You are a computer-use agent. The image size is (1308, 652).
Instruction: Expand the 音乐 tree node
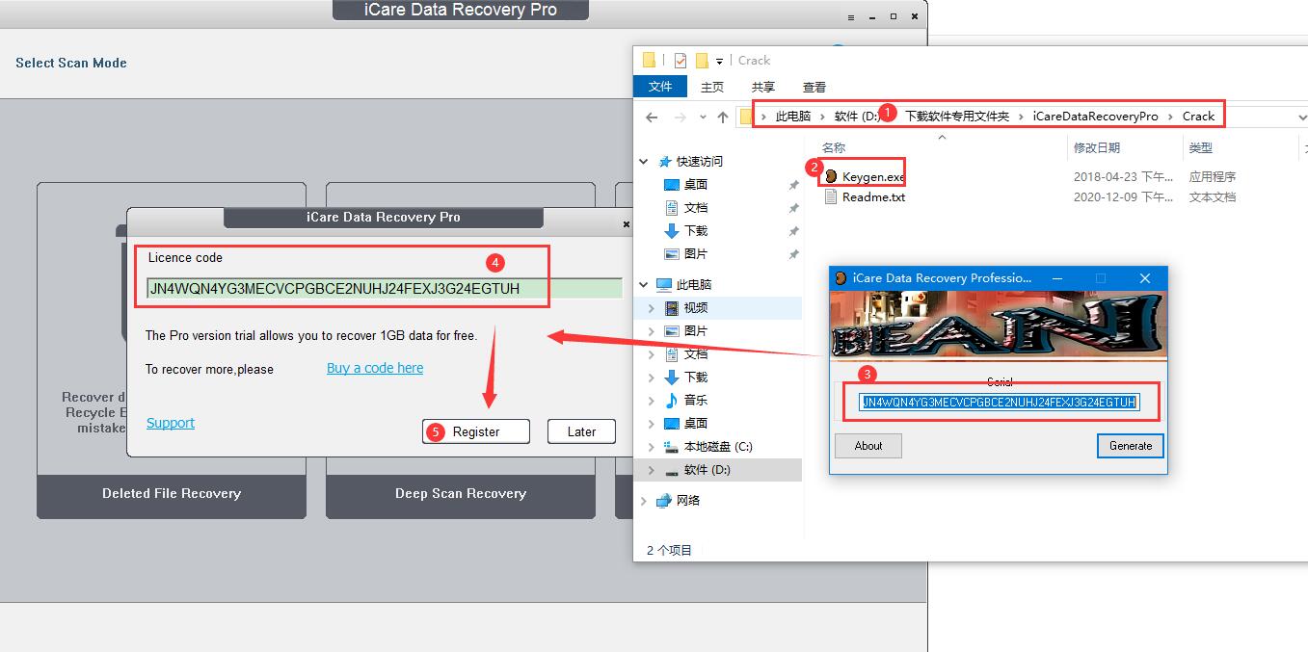[652, 401]
